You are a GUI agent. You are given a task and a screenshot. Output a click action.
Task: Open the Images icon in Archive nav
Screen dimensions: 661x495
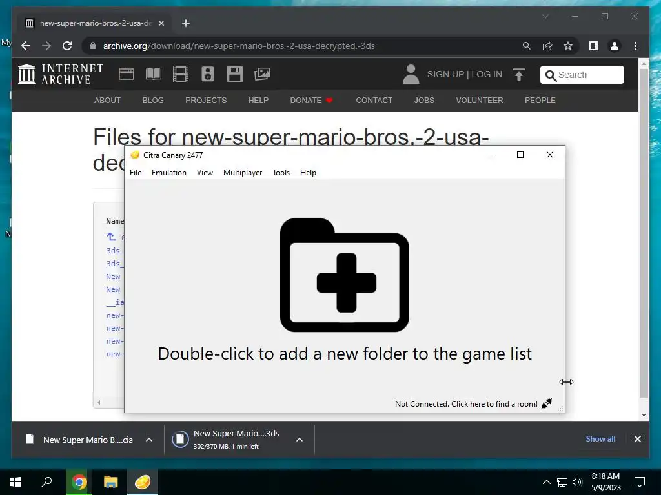coord(262,74)
